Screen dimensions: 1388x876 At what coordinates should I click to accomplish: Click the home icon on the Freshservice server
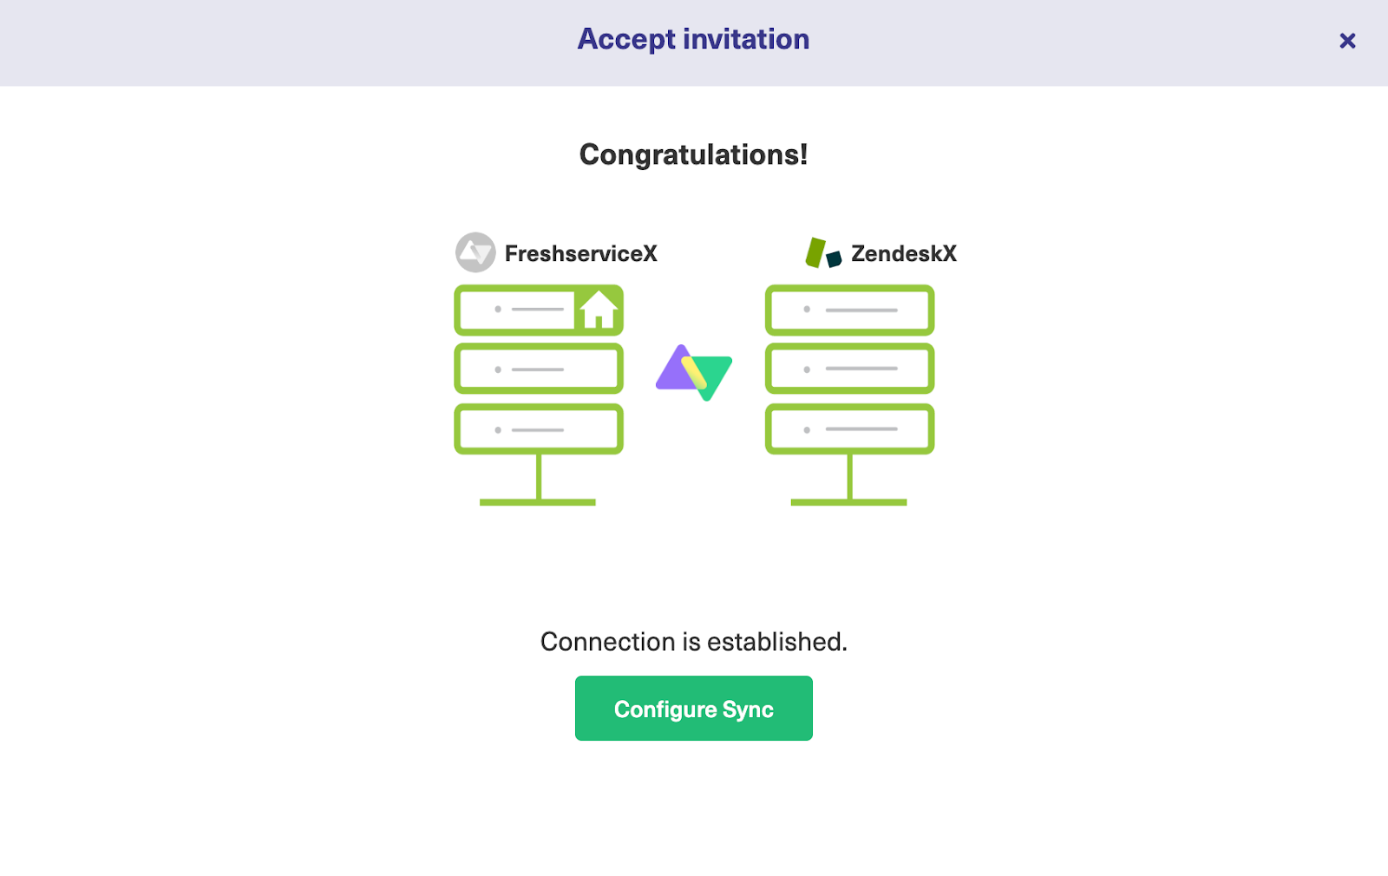[x=598, y=310]
